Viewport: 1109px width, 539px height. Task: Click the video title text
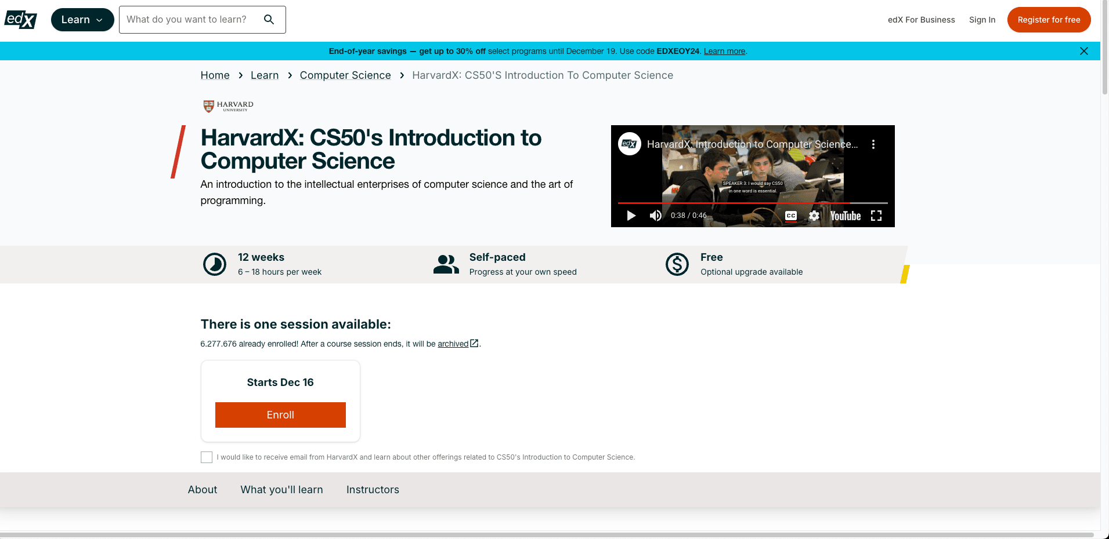click(752, 144)
